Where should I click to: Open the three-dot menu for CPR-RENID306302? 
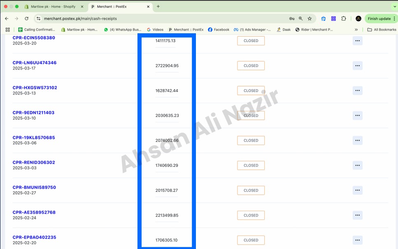[x=357, y=166]
